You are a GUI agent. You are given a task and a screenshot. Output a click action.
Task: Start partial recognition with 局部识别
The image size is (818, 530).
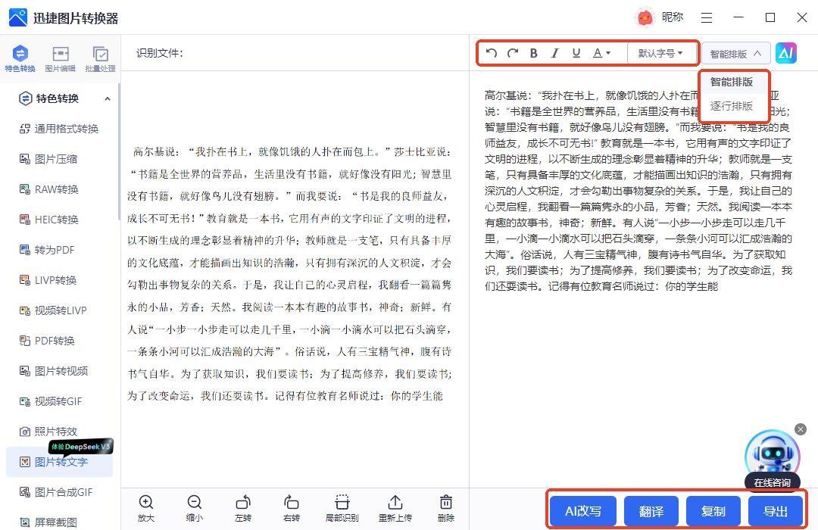[x=342, y=508]
